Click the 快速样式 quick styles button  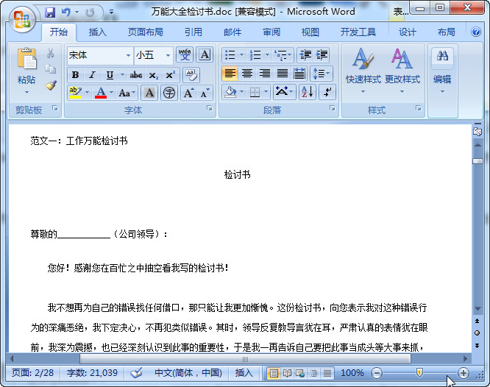click(363, 71)
